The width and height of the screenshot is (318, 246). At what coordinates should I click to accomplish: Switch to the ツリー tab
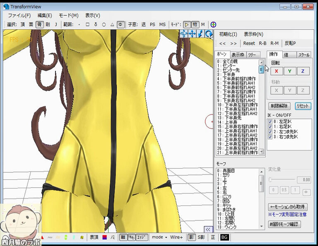click(252, 55)
